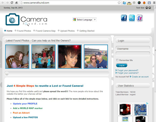Open the Facebook social icon
156x122 pixels.
pyautogui.click(x=124, y=18)
